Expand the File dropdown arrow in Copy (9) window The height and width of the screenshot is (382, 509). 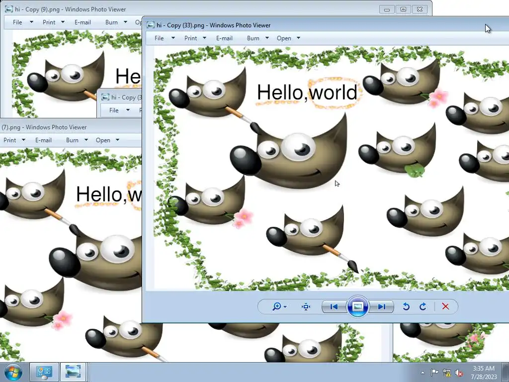coord(31,22)
